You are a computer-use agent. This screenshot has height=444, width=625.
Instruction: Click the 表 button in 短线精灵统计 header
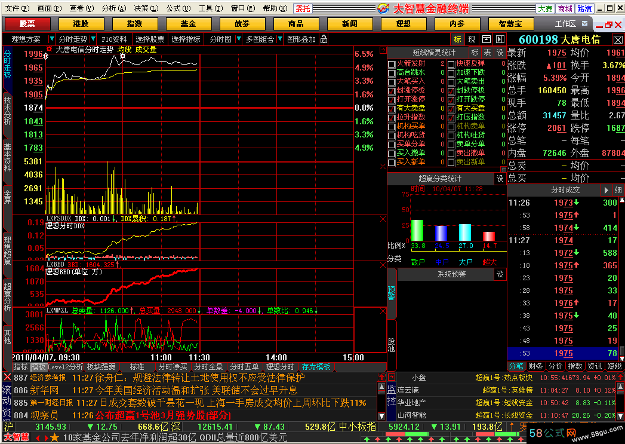(x=487, y=52)
